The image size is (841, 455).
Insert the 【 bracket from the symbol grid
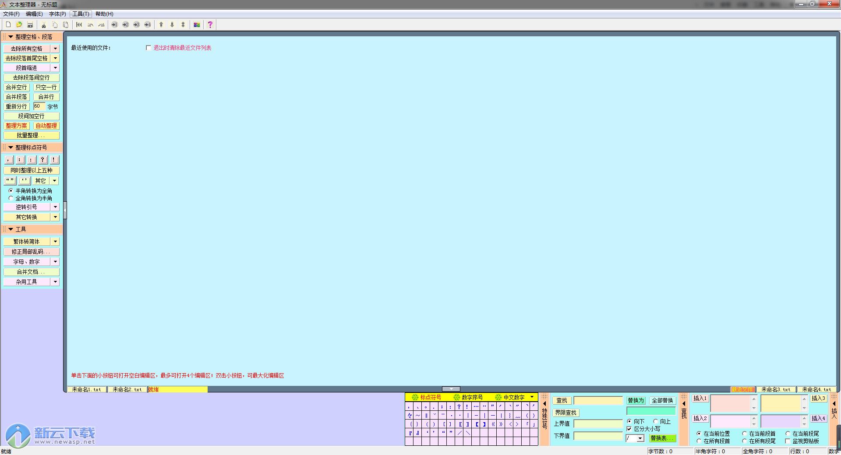[x=477, y=424]
